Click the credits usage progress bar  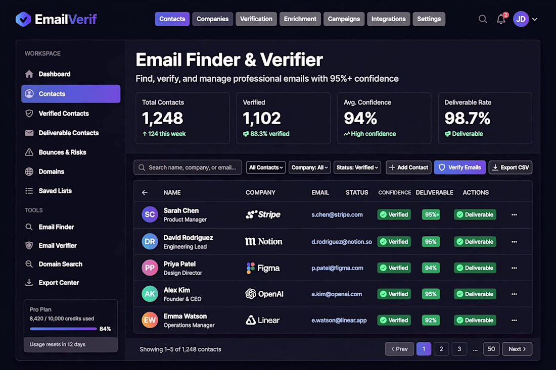coord(63,329)
